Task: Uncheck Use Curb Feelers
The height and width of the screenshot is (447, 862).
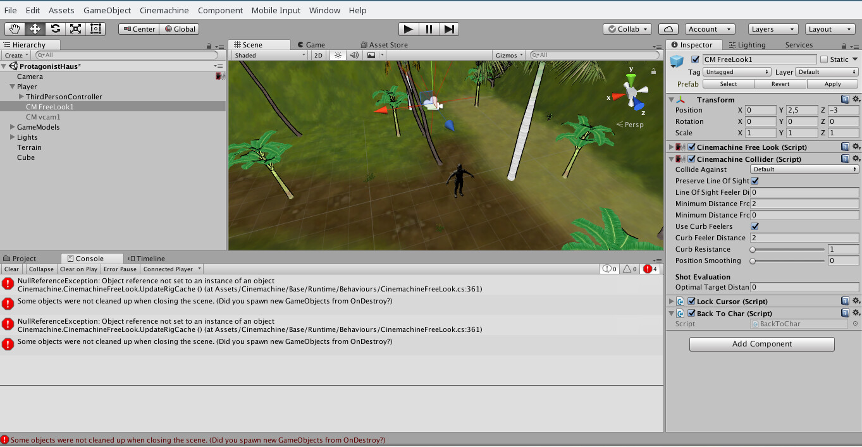Action: (x=755, y=226)
